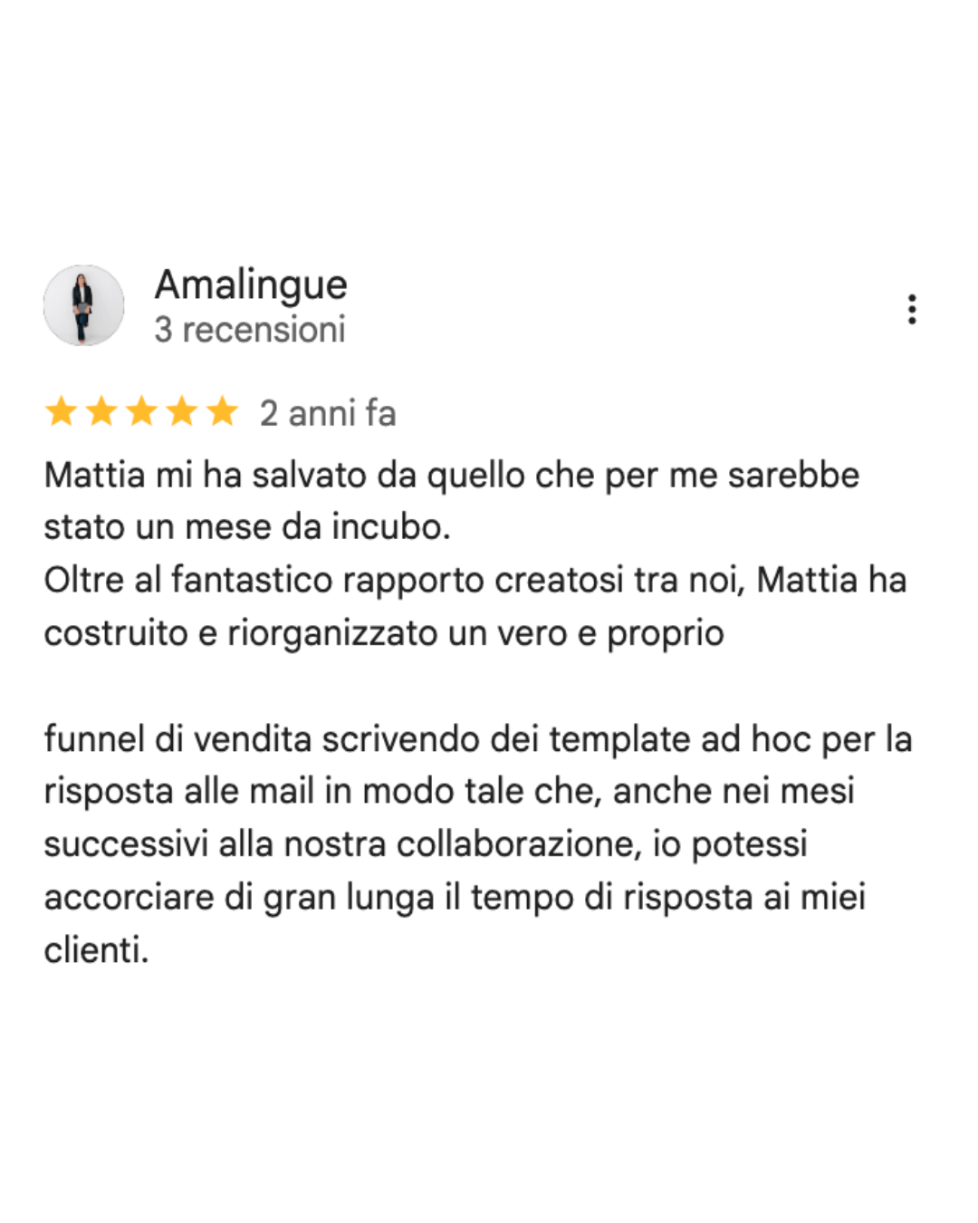This screenshot has width=978, height=1223.
Task: Click the reviewer name Amalingue
Action: 251,285
